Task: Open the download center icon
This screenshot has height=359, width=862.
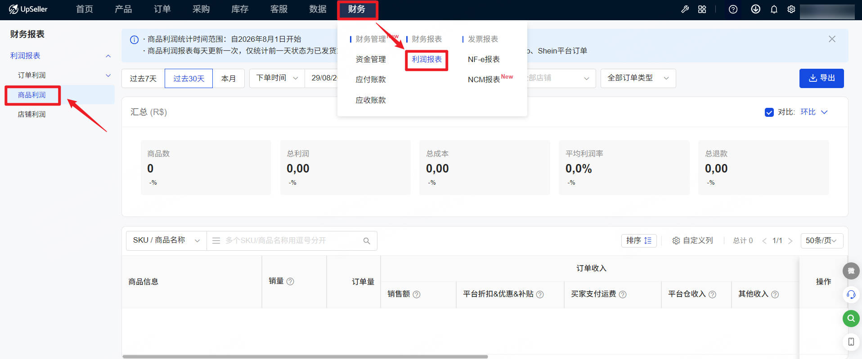Action: point(755,9)
